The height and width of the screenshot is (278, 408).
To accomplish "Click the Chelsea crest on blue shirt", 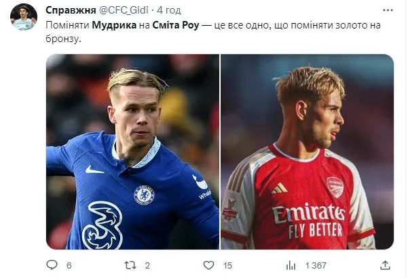I will (143, 195).
